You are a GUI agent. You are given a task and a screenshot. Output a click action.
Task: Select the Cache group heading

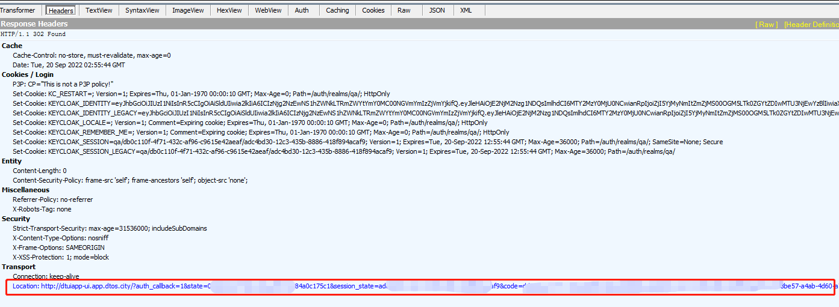tap(12, 46)
